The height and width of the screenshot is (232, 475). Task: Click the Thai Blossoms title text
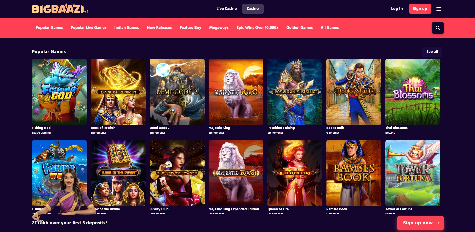tap(396, 128)
